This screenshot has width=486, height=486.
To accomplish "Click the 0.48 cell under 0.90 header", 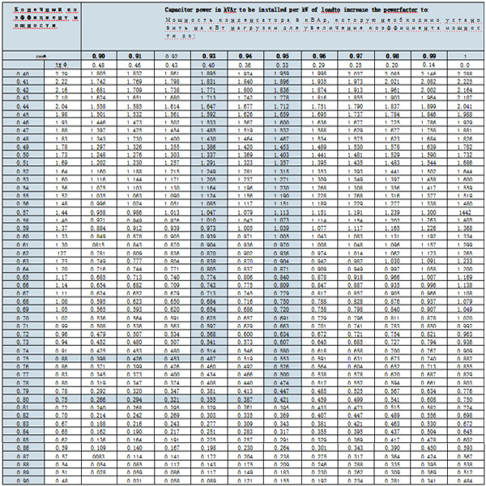I will coord(98,62).
